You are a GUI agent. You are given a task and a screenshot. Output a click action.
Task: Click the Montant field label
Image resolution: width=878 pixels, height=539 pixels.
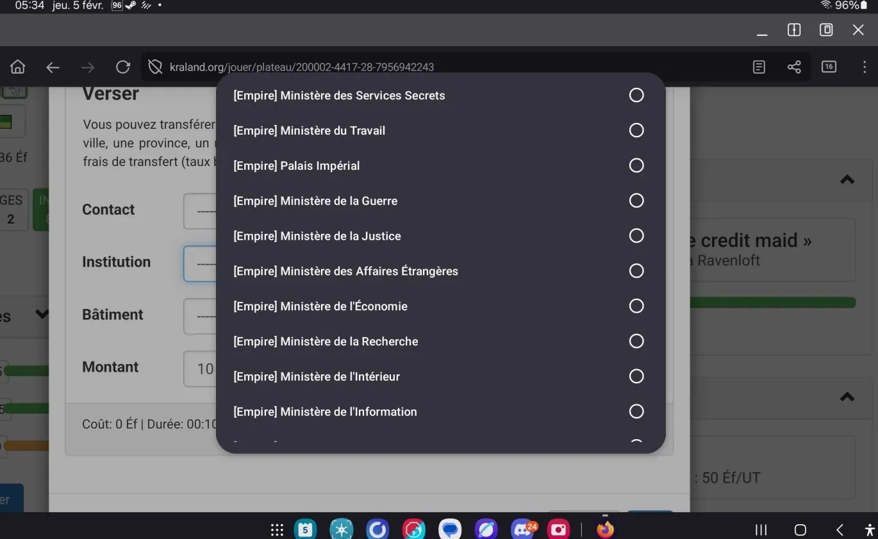(x=110, y=367)
